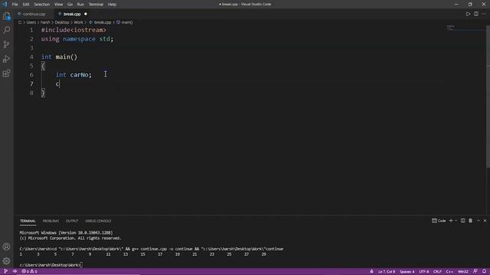The image size is (490, 275).
Task: Click the status bar icon before Ln 7
Action: point(371,271)
